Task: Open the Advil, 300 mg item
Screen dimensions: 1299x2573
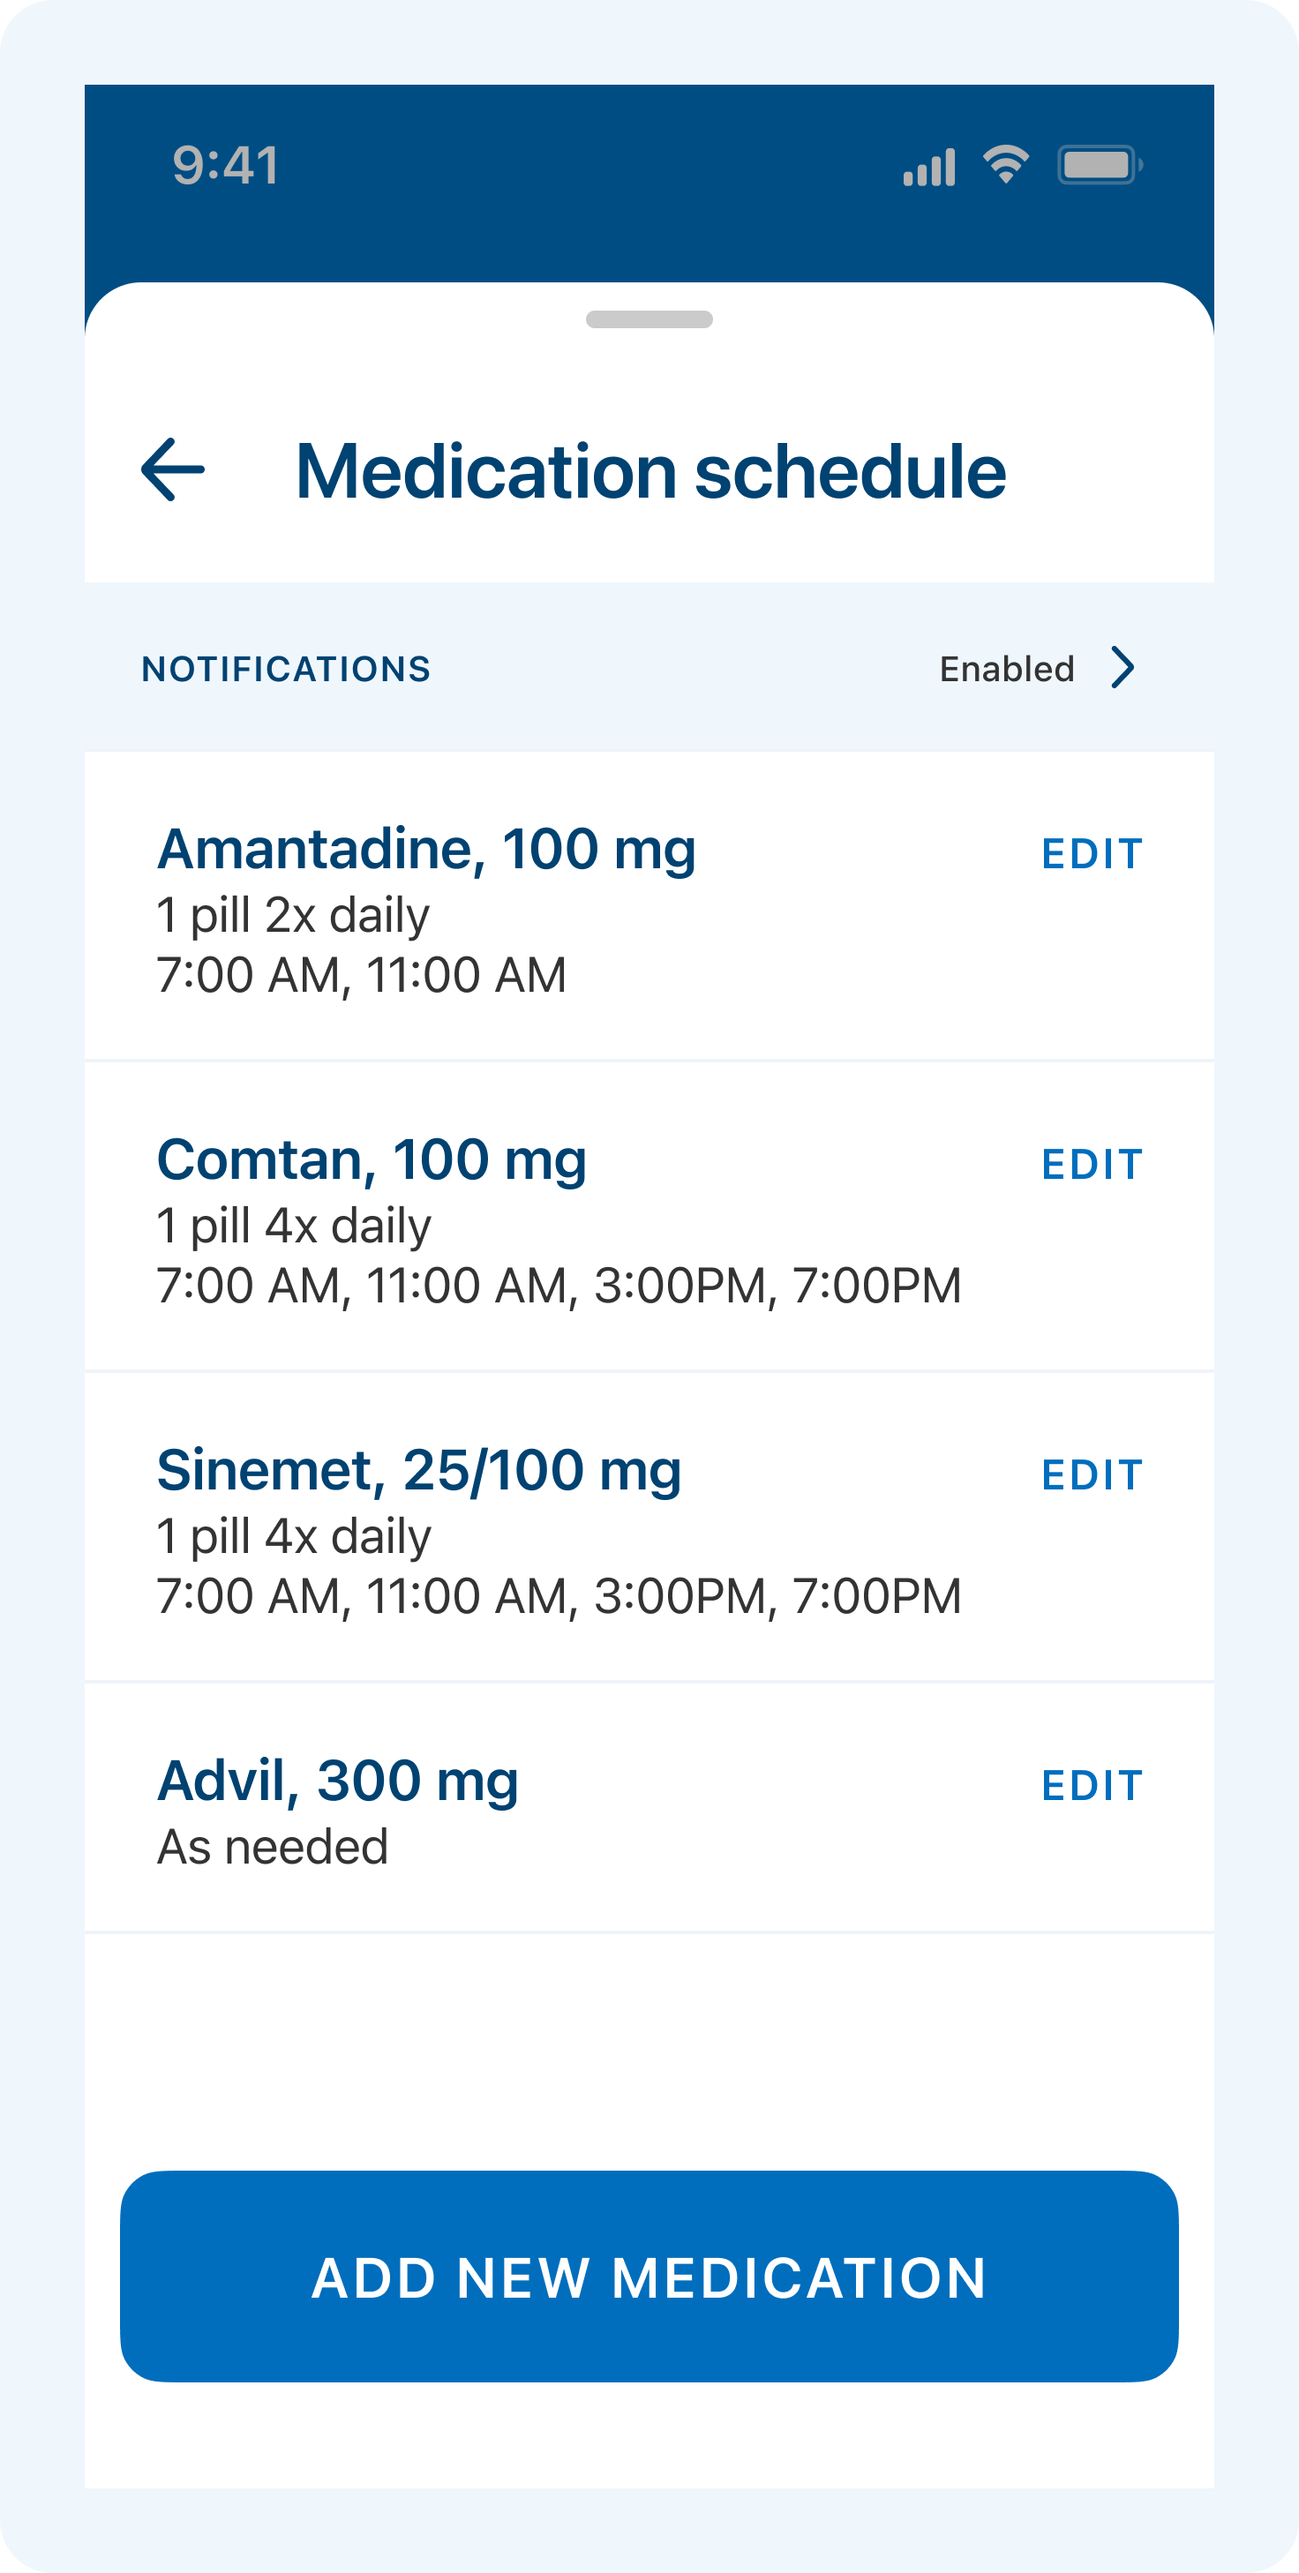Action: [338, 1782]
